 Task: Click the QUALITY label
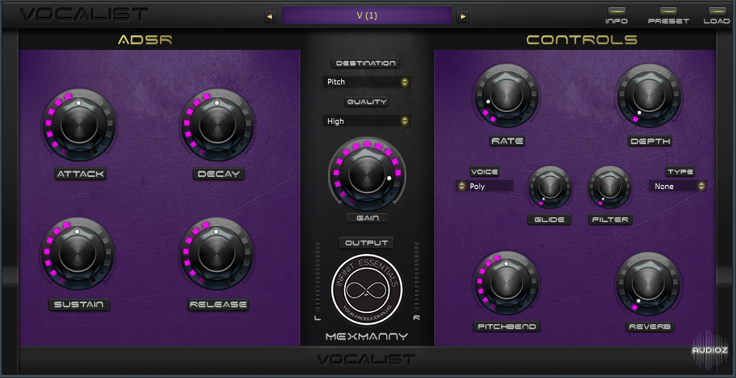point(367,102)
